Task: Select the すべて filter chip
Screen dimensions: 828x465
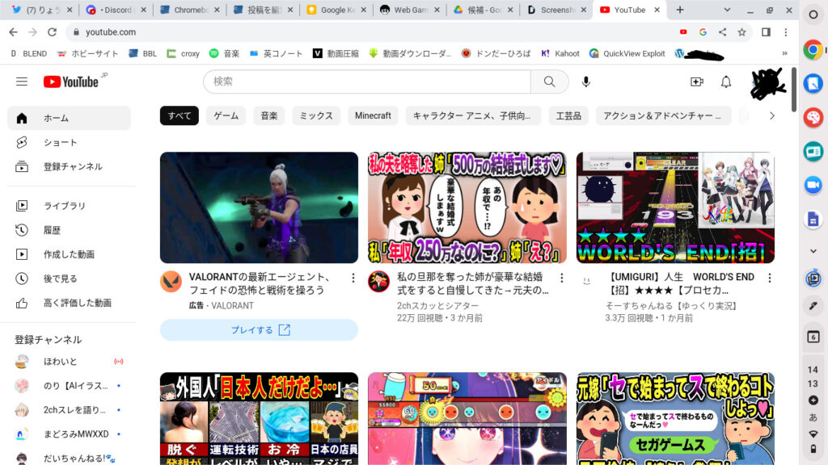Action: click(x=180, y=115)
